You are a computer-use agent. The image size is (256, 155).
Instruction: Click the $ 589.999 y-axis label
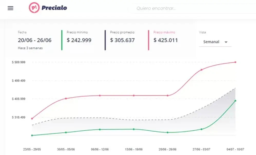(x=18, y=62)
